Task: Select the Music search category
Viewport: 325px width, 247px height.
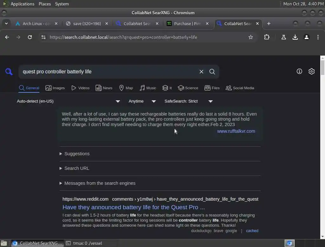Action: tap(148, 88)
